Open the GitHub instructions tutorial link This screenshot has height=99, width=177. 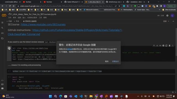click(x=65, y=32)
